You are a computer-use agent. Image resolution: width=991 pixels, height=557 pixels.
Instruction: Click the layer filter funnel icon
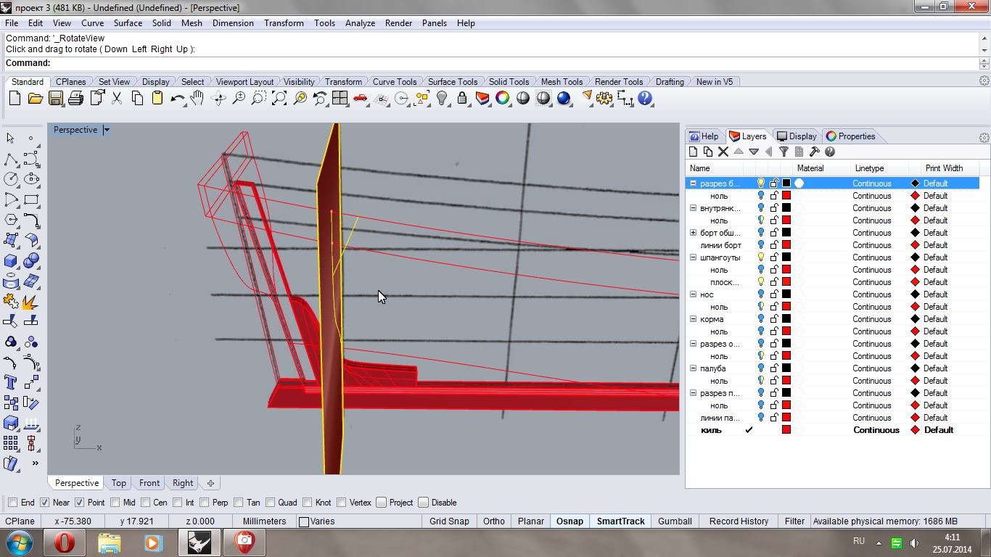[784, 152]
